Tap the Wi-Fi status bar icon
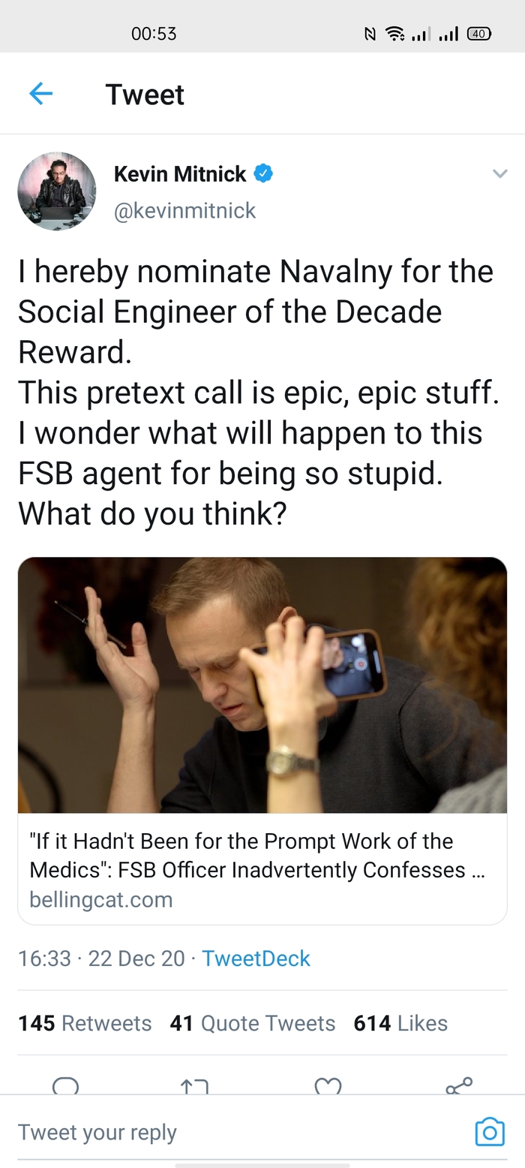 (394, 33)
